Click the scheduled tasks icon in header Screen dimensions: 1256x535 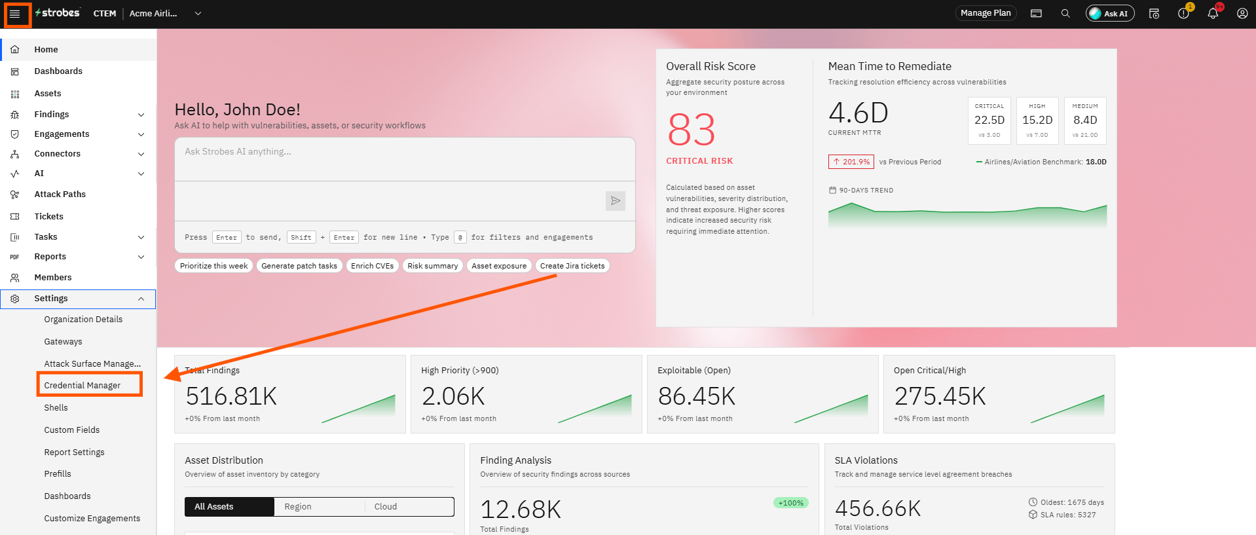point(1154,14)
